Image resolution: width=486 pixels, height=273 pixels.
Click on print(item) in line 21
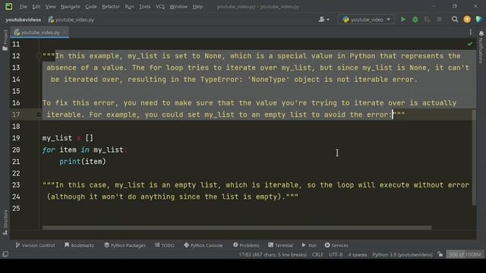(83, 162)
